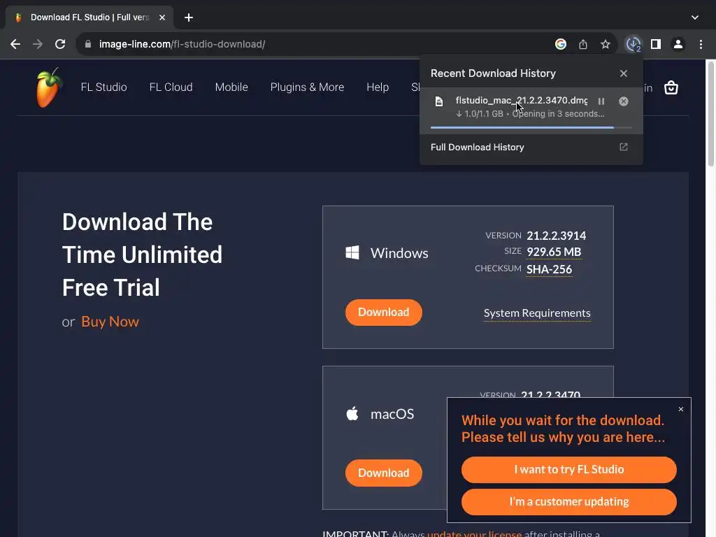Click Full Download History
Screen dimensions: 716x537
coord(477,147)
